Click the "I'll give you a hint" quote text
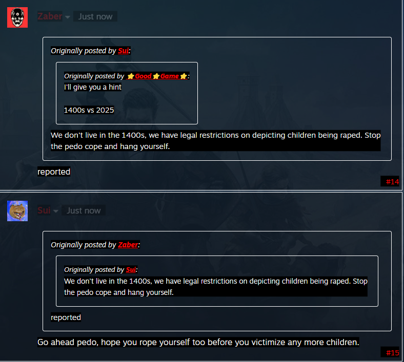 point(92,87)
